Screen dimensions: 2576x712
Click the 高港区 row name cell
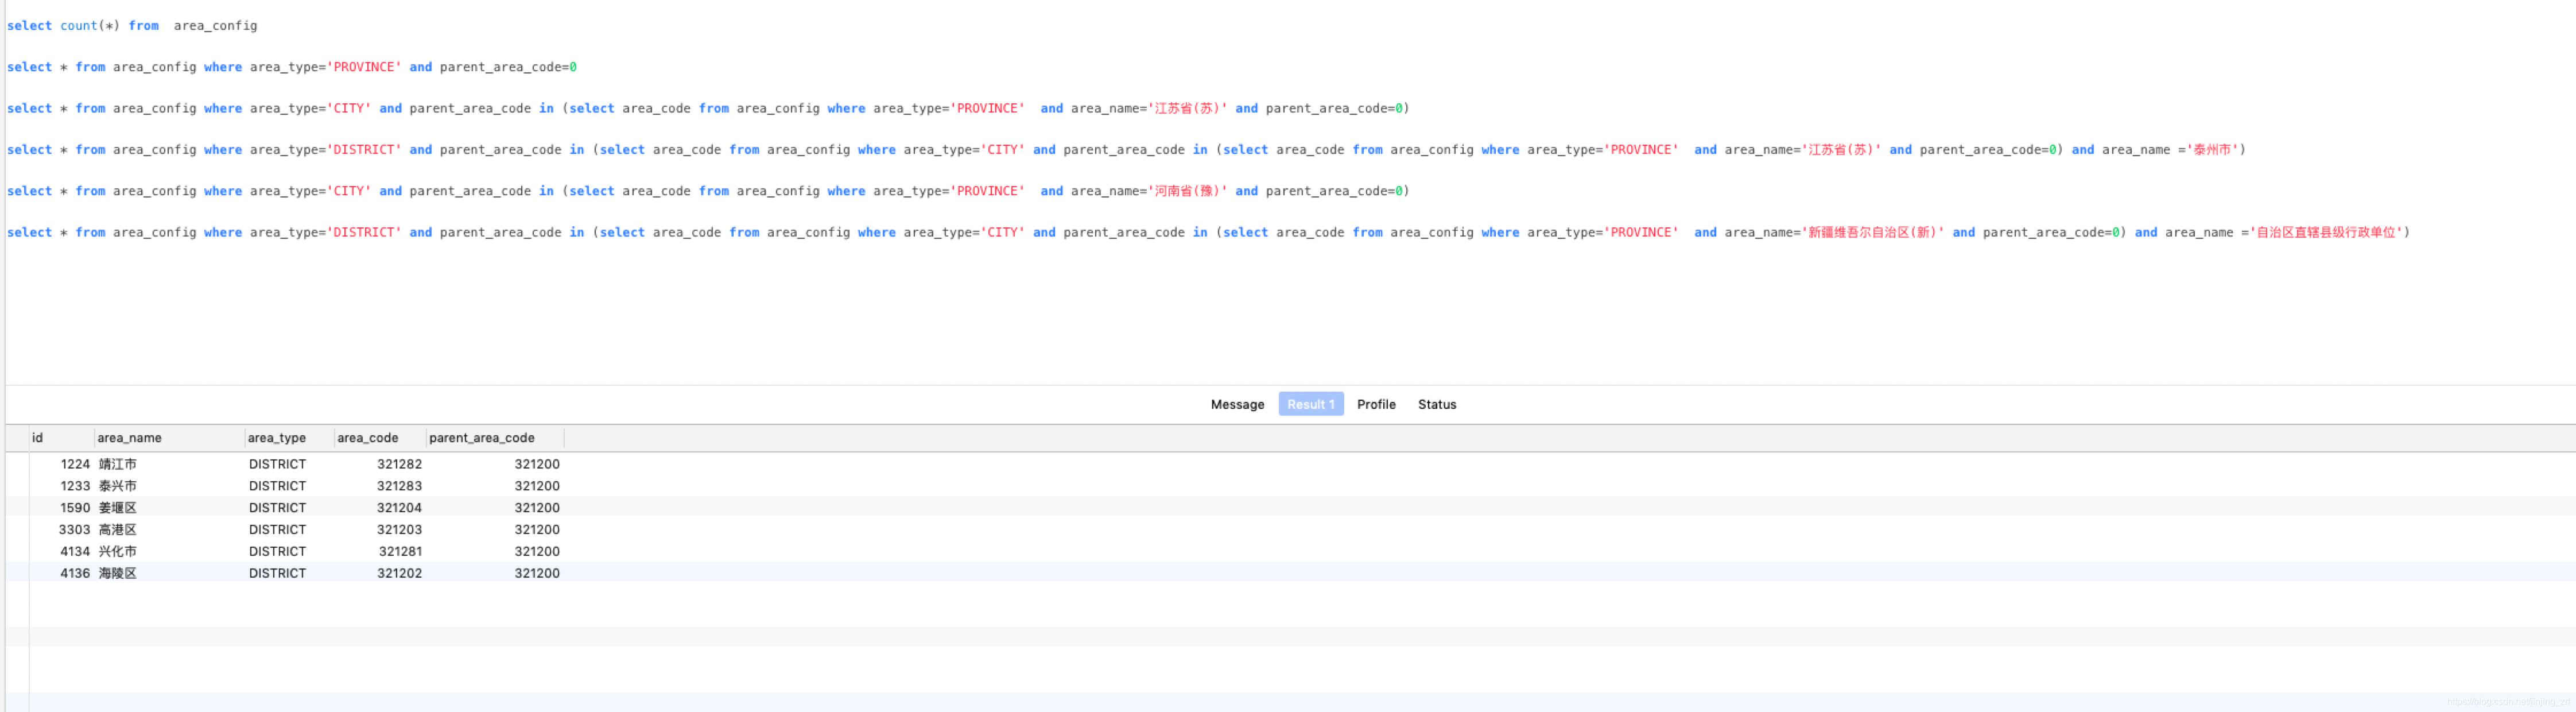pyautogui.click(x=118, y=530)
